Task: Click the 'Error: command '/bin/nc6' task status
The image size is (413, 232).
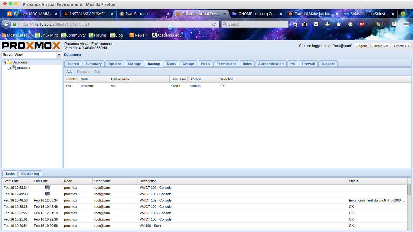Action: [x=377, y=200]
